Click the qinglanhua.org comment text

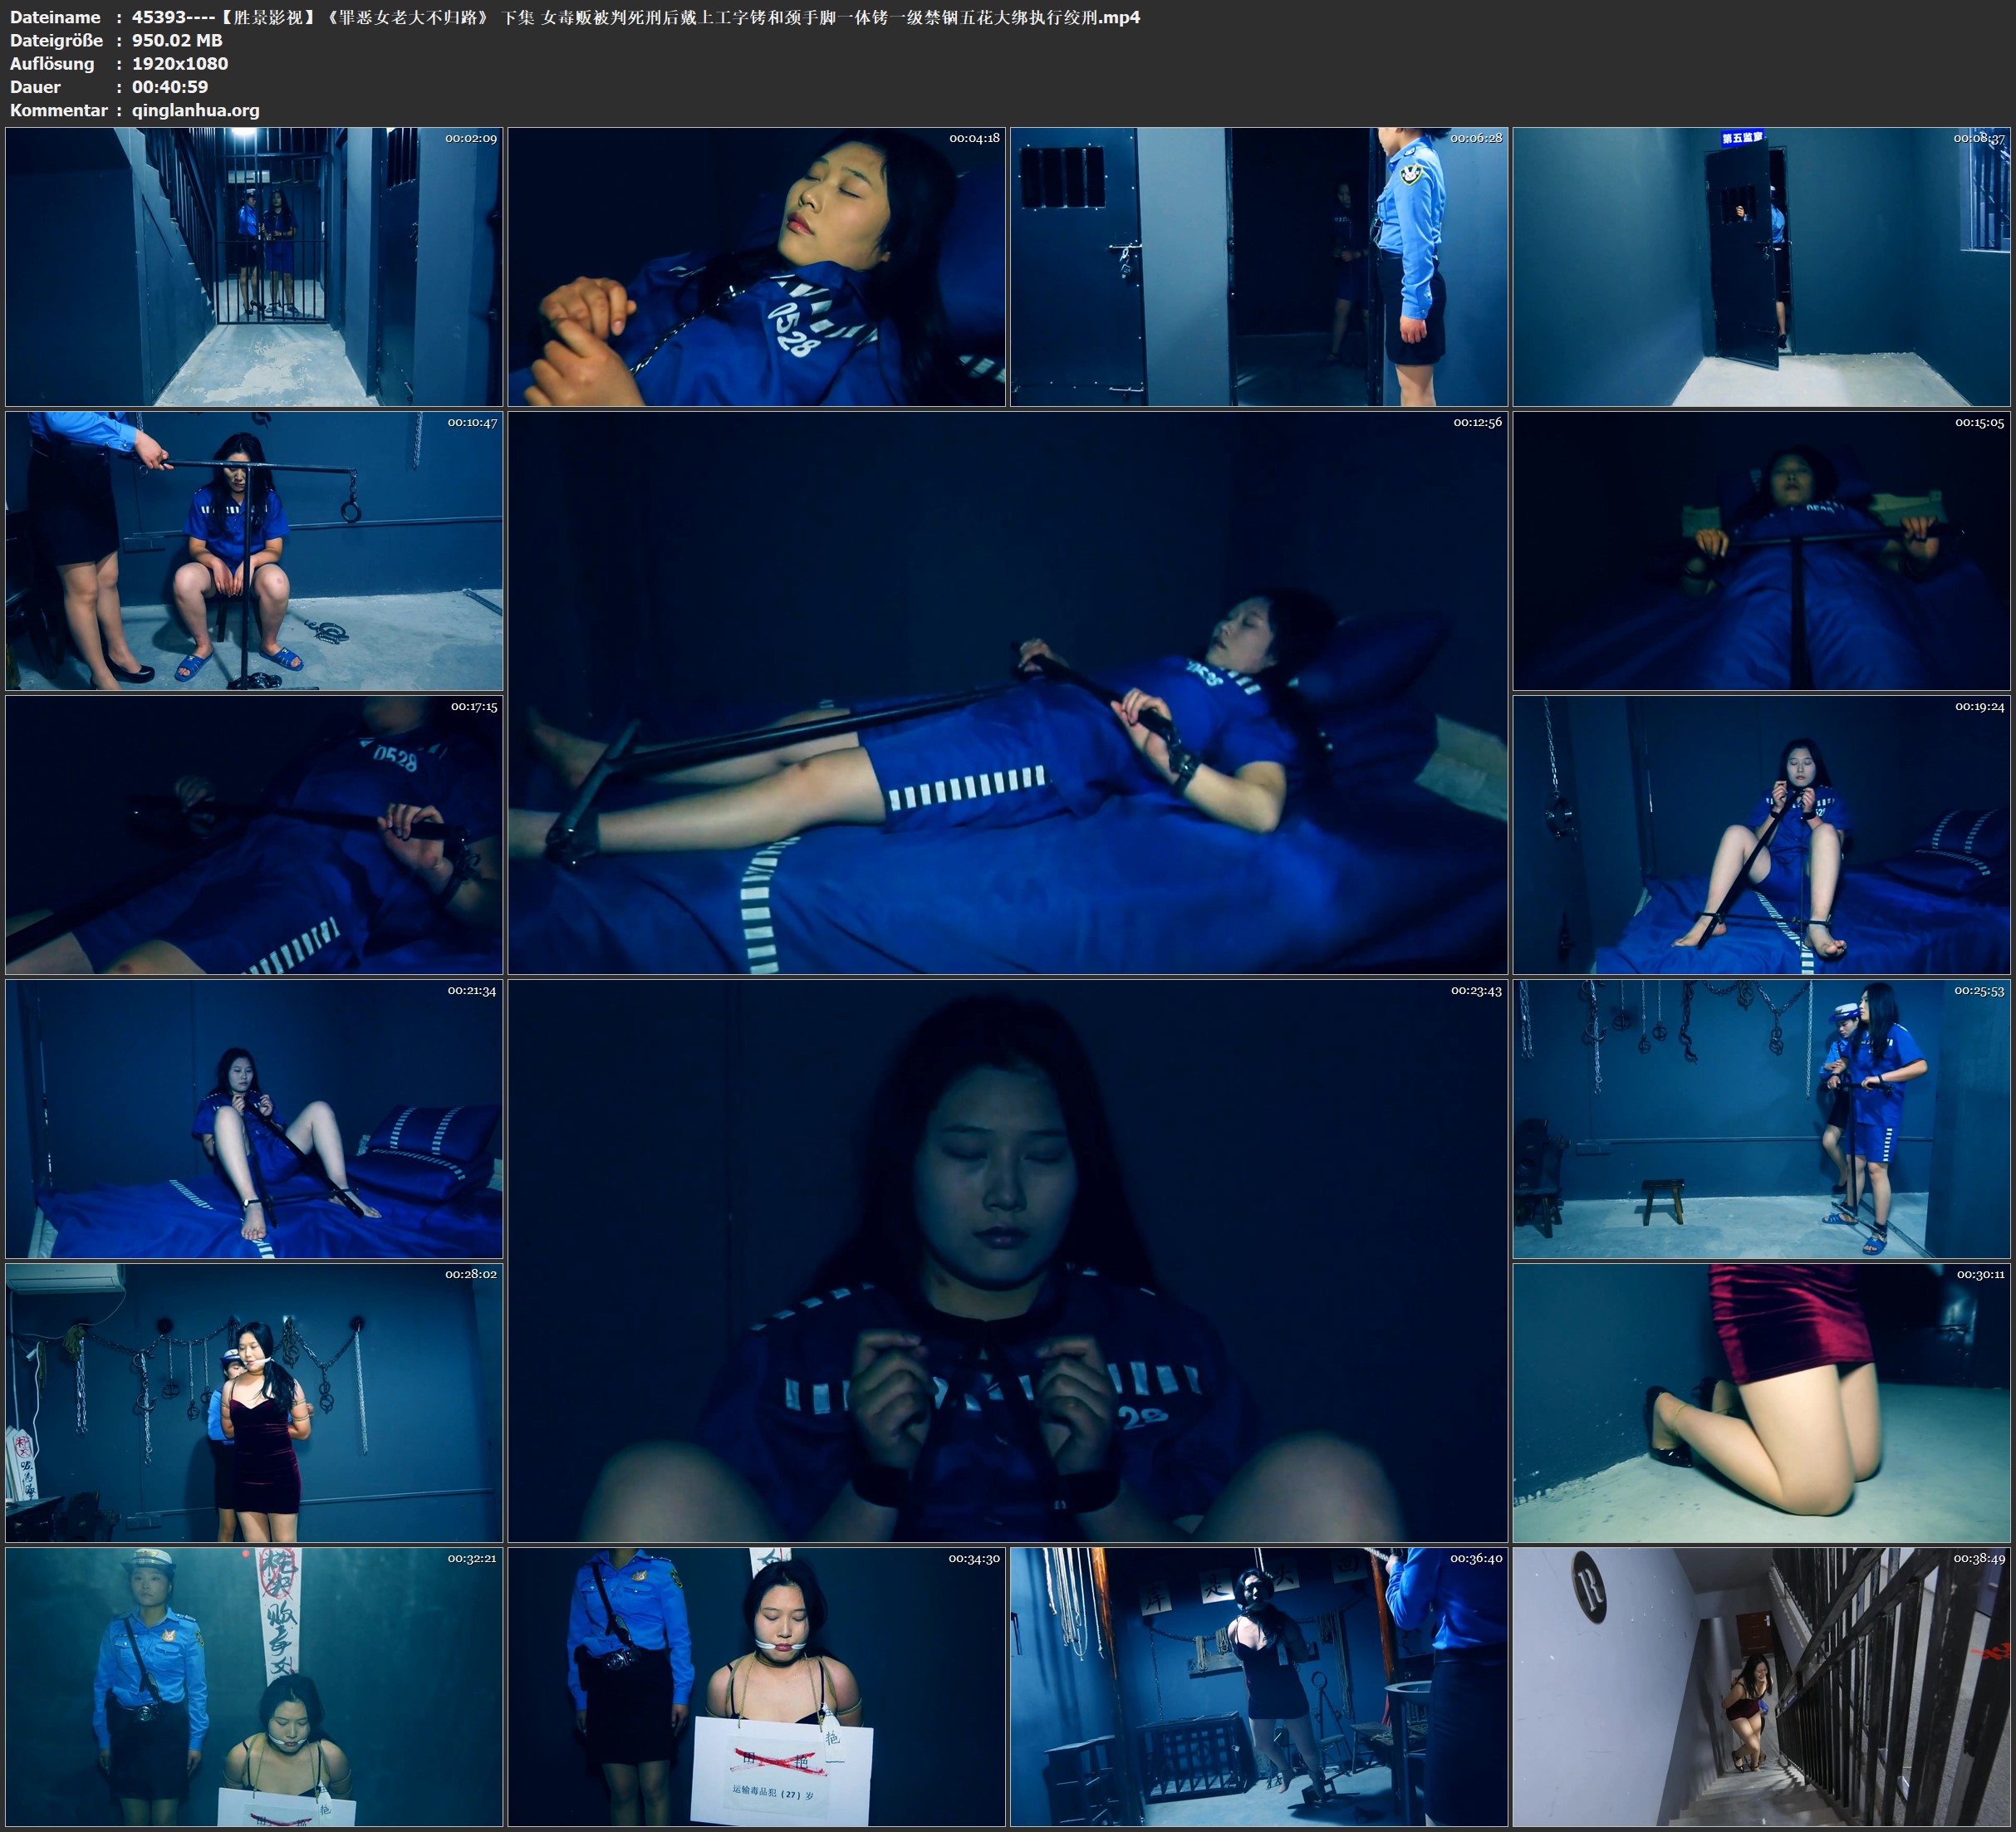[195, 110]
